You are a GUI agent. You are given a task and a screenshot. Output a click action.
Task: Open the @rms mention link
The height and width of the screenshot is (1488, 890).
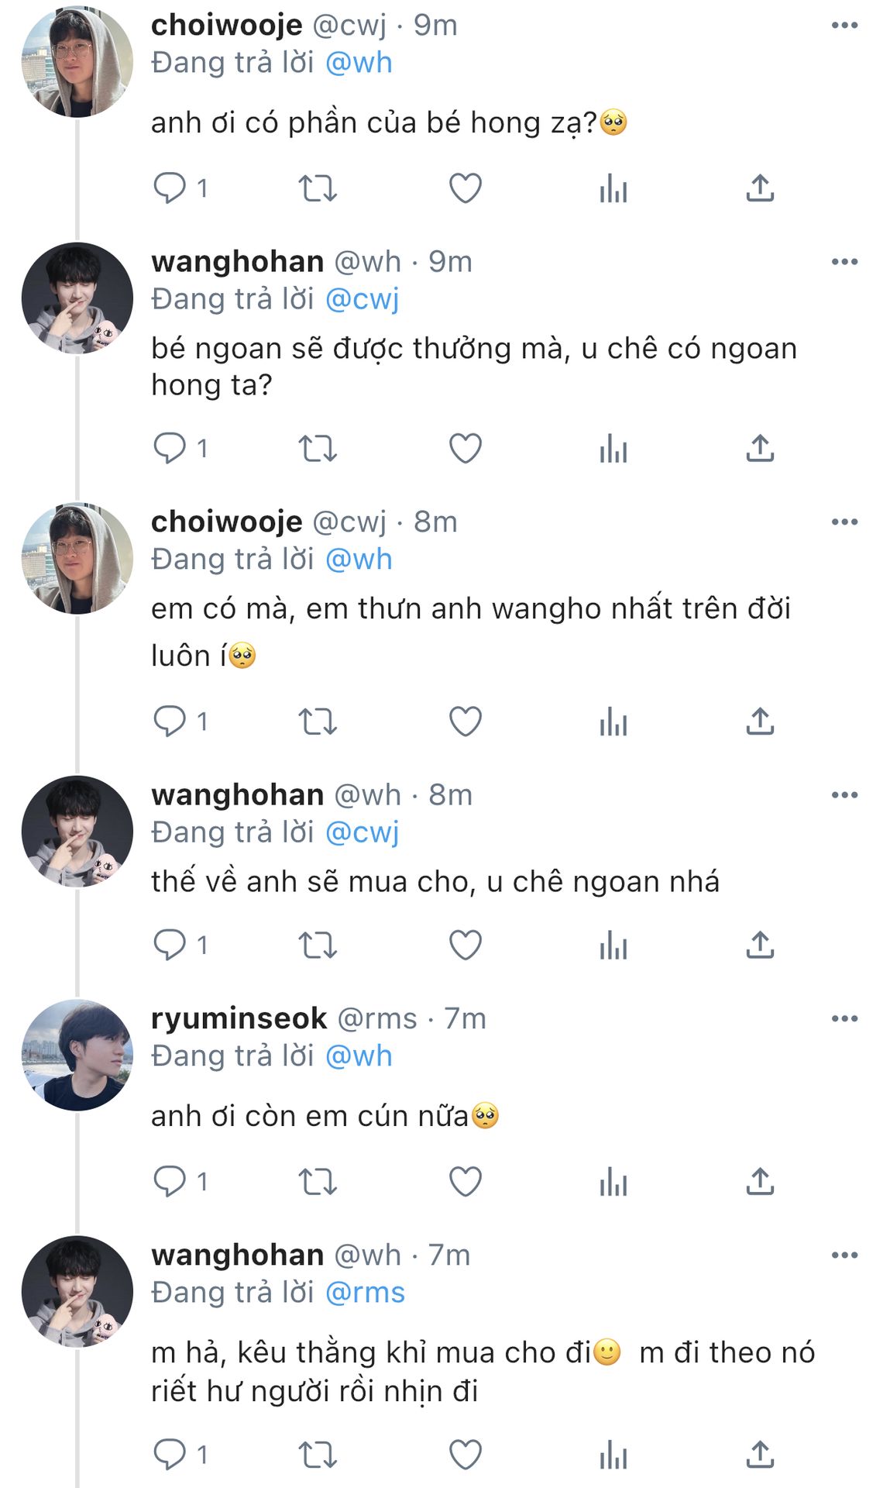365,1292
